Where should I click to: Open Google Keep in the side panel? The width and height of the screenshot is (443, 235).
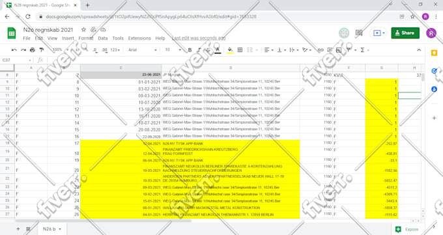(x=435, y=53)
